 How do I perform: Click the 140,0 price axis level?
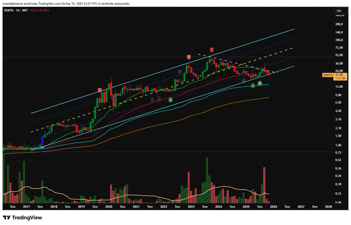click(340, 32)
